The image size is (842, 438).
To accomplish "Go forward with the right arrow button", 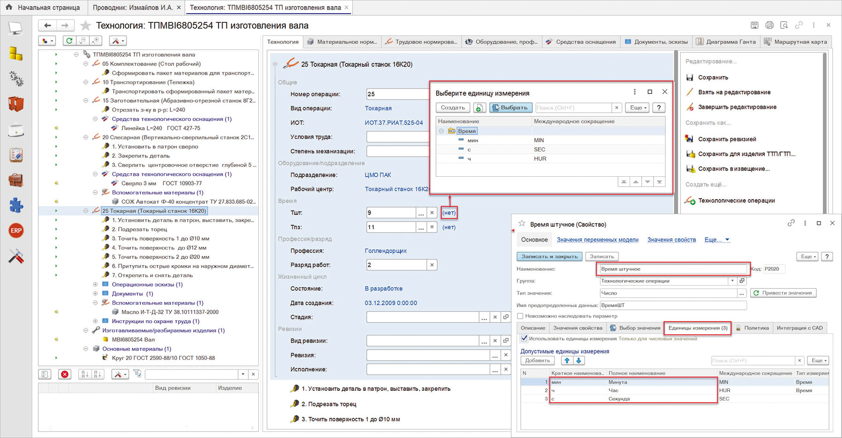I will point(65,25).
